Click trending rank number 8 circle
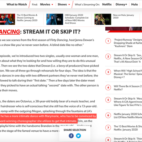Screen dimensions: 142x142 [x=108, y=140]
